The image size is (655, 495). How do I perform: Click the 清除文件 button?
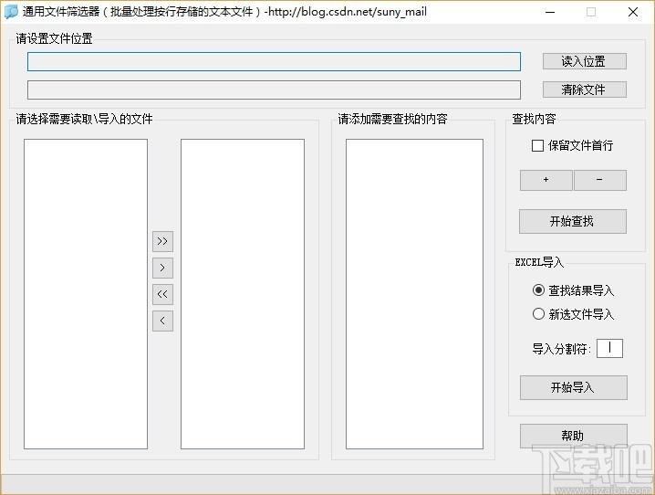point(585,90)
